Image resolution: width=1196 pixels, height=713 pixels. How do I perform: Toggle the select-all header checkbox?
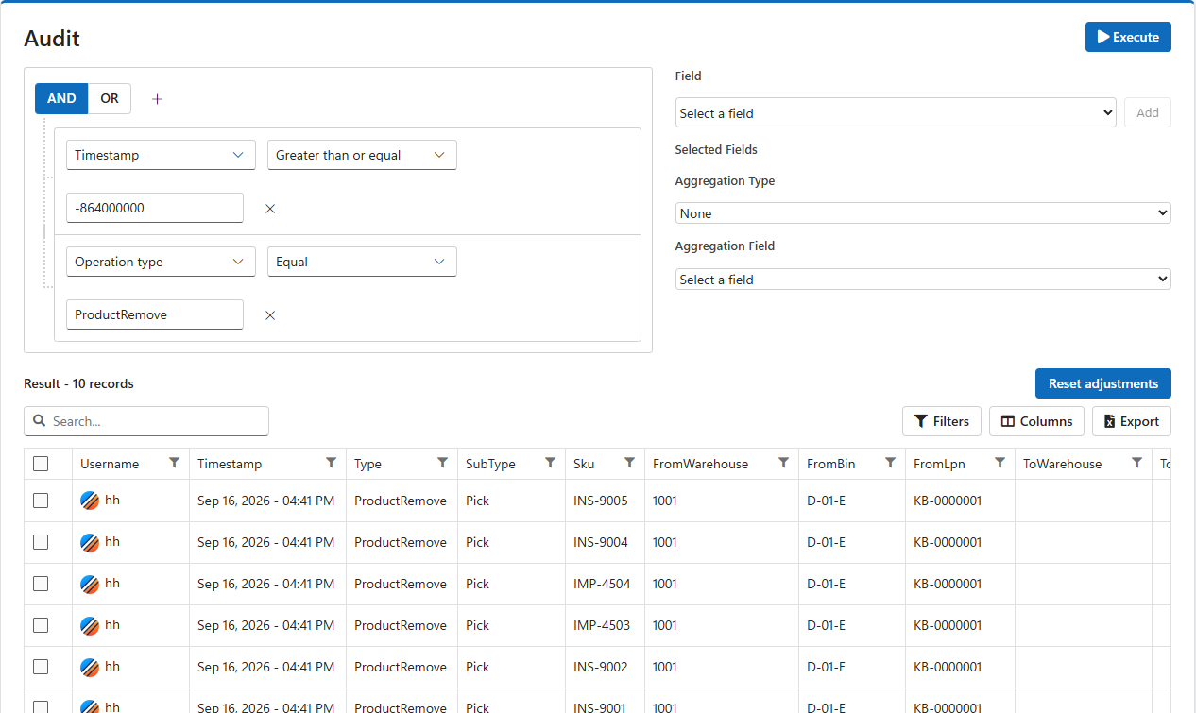[x=41, y=464]
